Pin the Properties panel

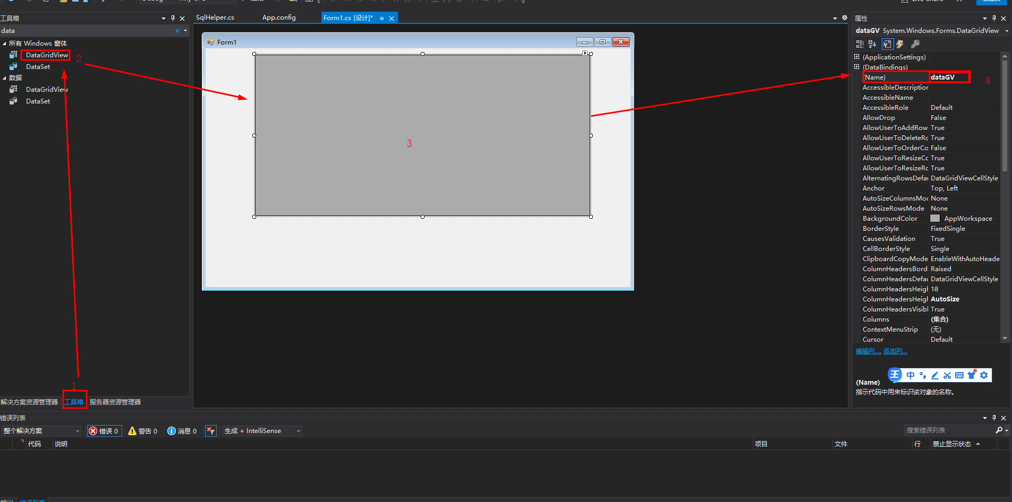pos(994,18)
